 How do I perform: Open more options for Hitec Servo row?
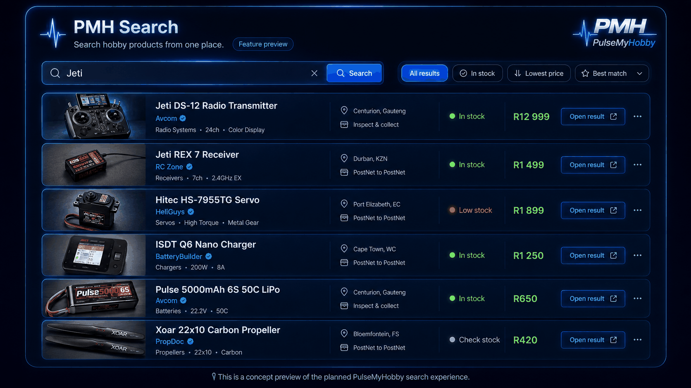pos(637,210)
